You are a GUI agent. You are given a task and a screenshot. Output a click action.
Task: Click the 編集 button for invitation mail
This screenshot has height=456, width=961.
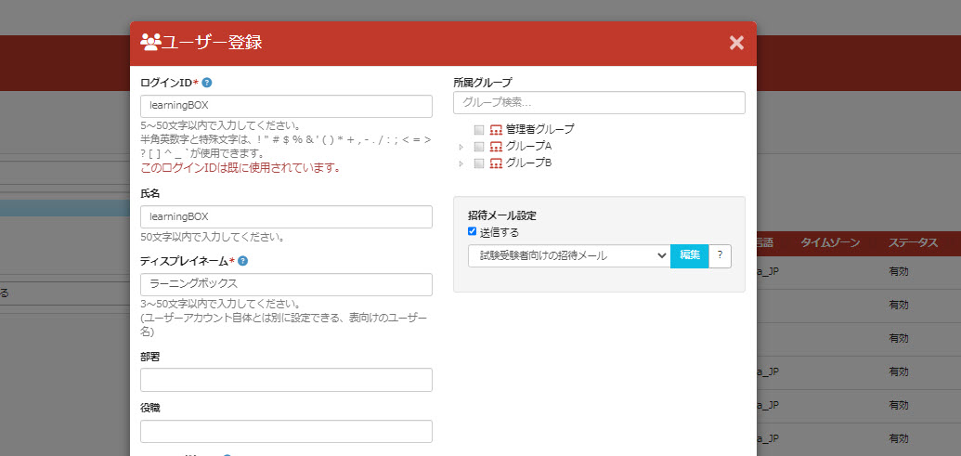pyautogui.click(x=689, y=255)
